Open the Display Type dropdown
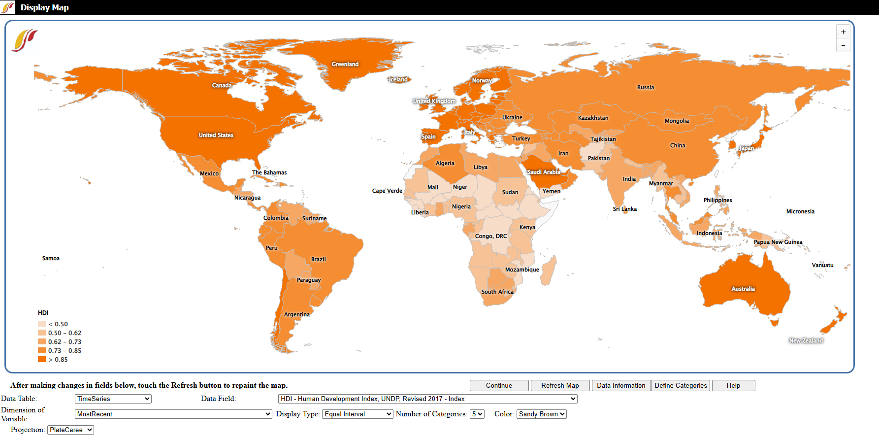The height and width of the screenshot is (438, 879). [358, 414]
